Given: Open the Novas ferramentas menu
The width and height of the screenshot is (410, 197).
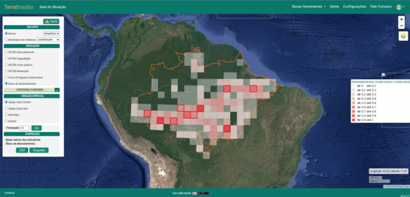Looking at the screenshot, I should coord(309,7).
